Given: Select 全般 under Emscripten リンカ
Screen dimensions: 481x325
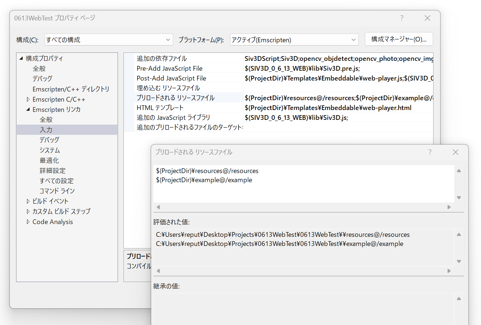Looking at the screenshot, I should click(x=46, y=120).
